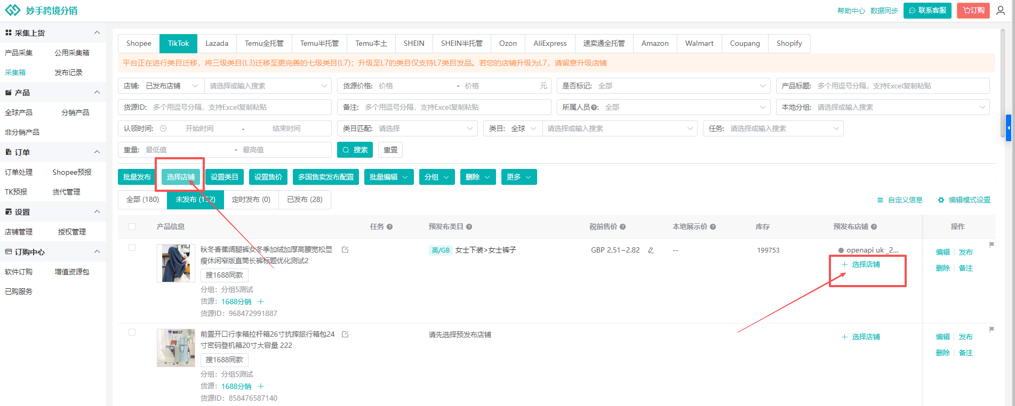This screenshot has width=1015, height=406.
Task: Check the 秋冬香蕉阔腿裤 product row checkbox
Action: [132, 248]
